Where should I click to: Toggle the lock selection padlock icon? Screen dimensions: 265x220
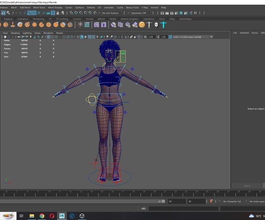57,13
